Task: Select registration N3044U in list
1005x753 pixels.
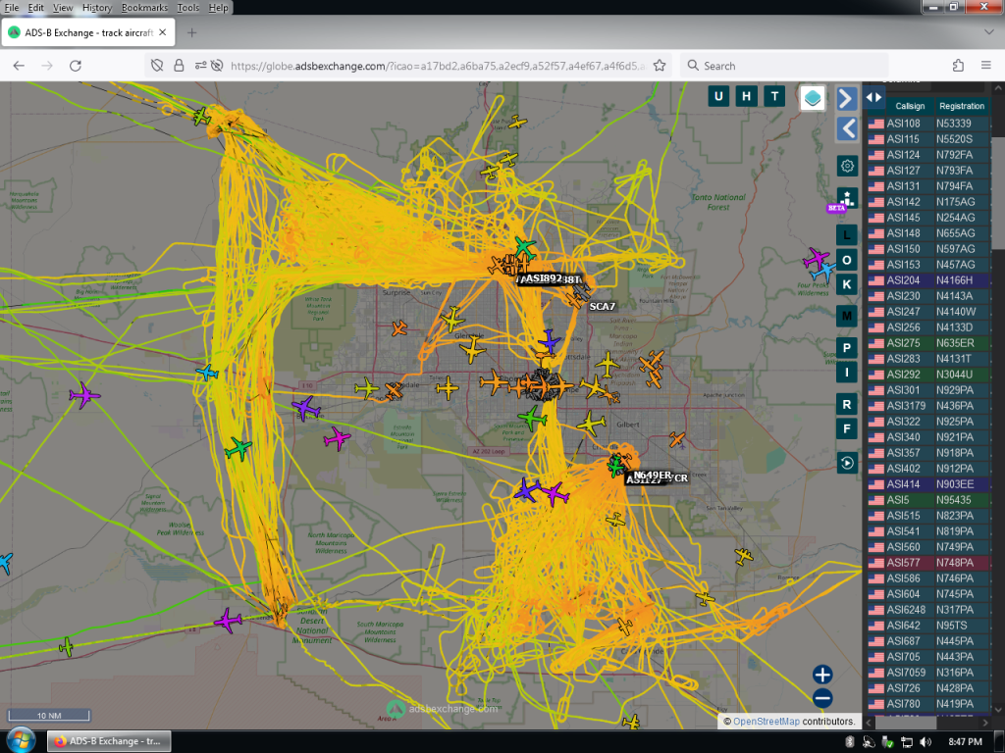Action: (x=954, y=374)
